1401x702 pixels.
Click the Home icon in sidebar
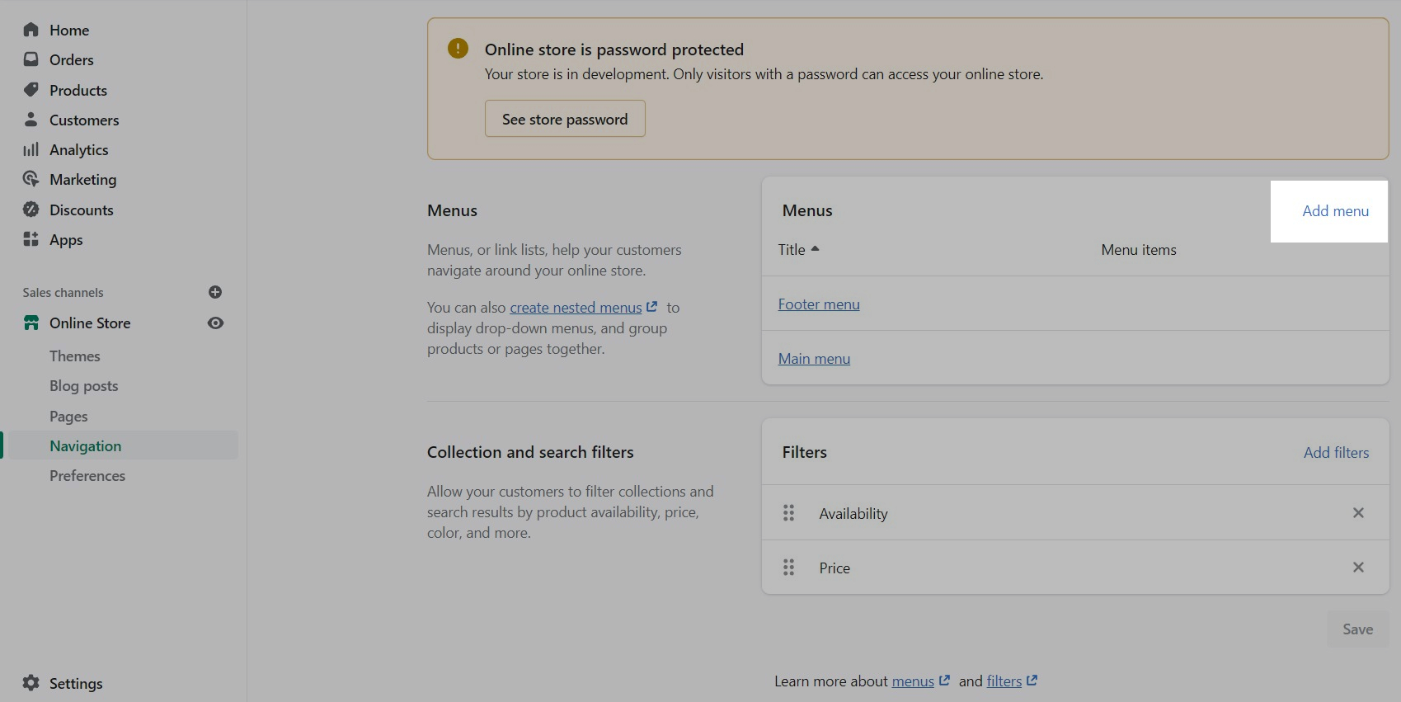click(x=31, y=30)
